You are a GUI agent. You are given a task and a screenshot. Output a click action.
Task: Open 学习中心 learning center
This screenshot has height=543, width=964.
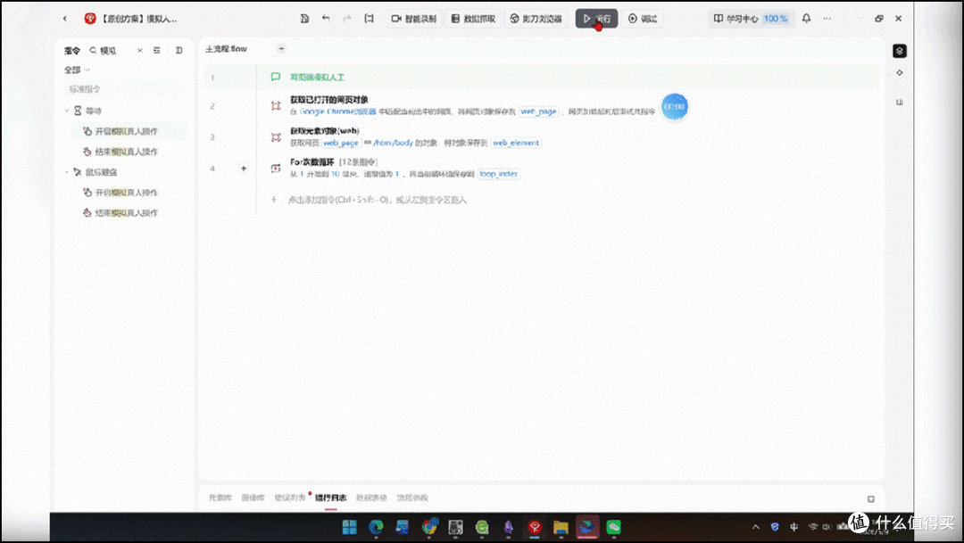point(735,19)
